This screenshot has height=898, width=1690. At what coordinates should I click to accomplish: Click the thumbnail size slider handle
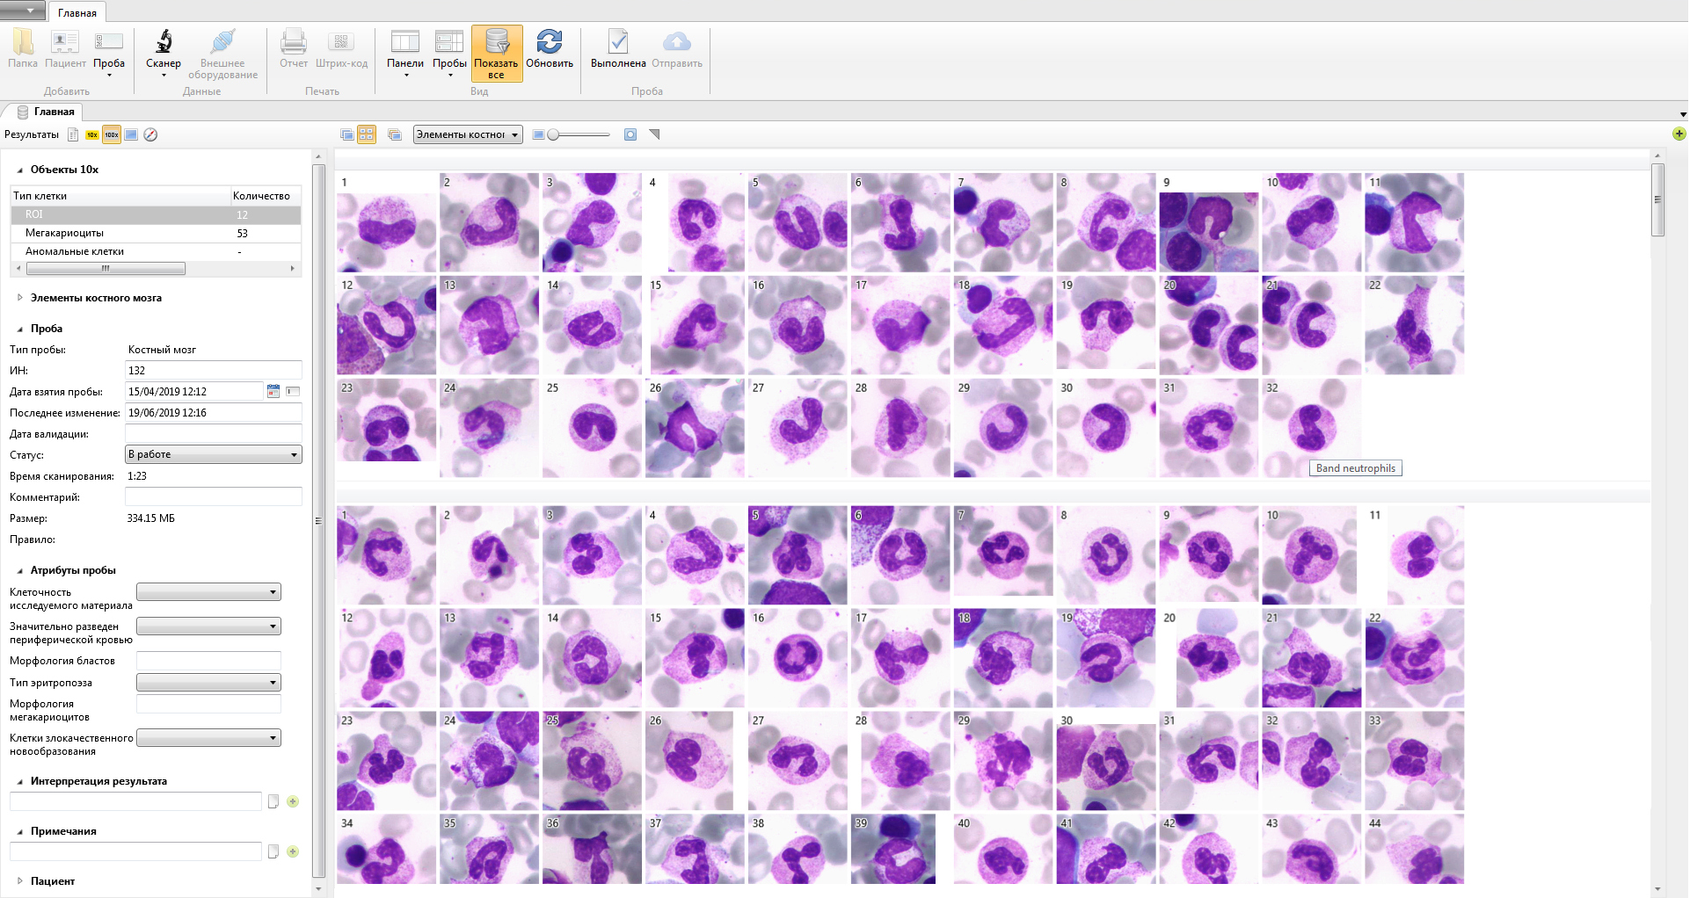(x=553, y=134)
